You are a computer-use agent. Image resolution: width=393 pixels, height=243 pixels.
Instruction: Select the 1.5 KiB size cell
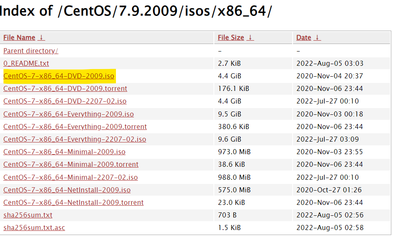click(x=229, y=227)
